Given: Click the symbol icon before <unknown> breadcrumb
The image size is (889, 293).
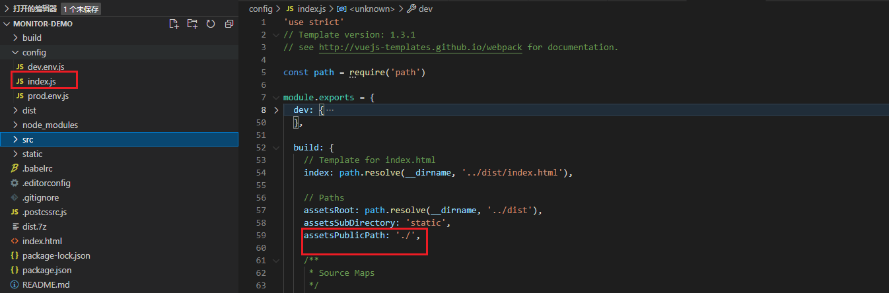Looking at the screenshot, I should click(x=341, y=9).
